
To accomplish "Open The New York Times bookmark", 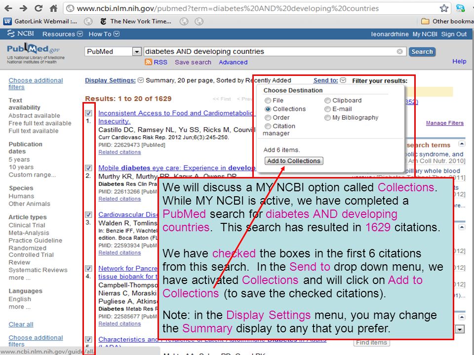I will tap(136, 21).
